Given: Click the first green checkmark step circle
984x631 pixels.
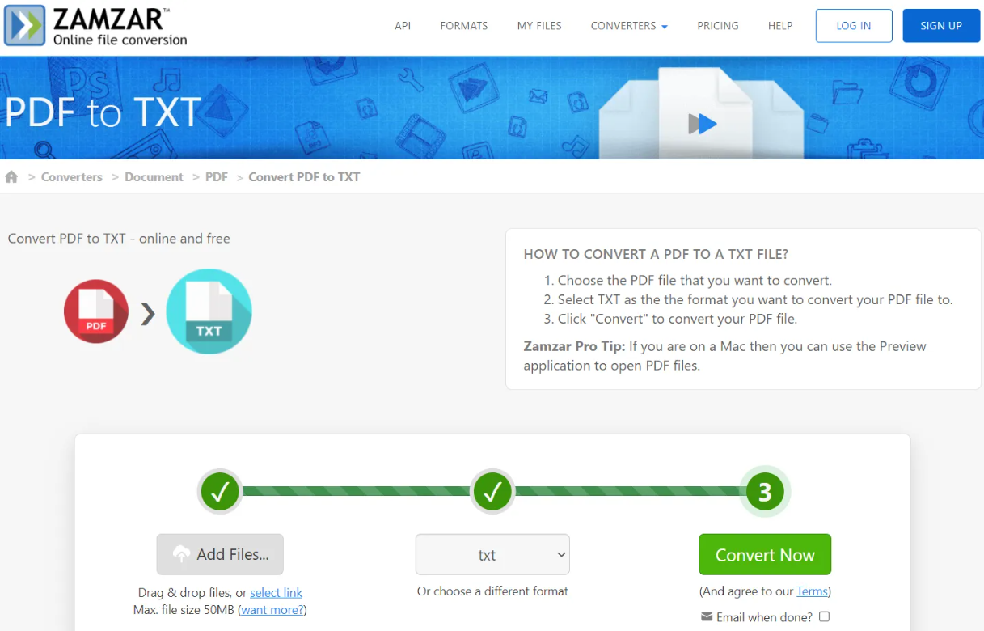Looking at the screenshot, I should point(221,491).
